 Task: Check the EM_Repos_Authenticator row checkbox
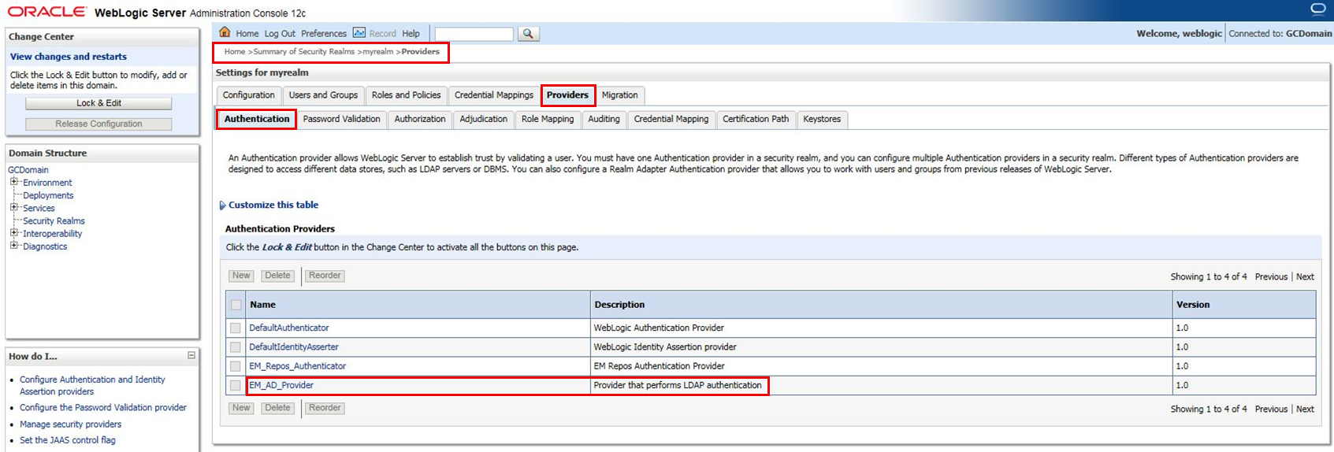click(235, 366)
